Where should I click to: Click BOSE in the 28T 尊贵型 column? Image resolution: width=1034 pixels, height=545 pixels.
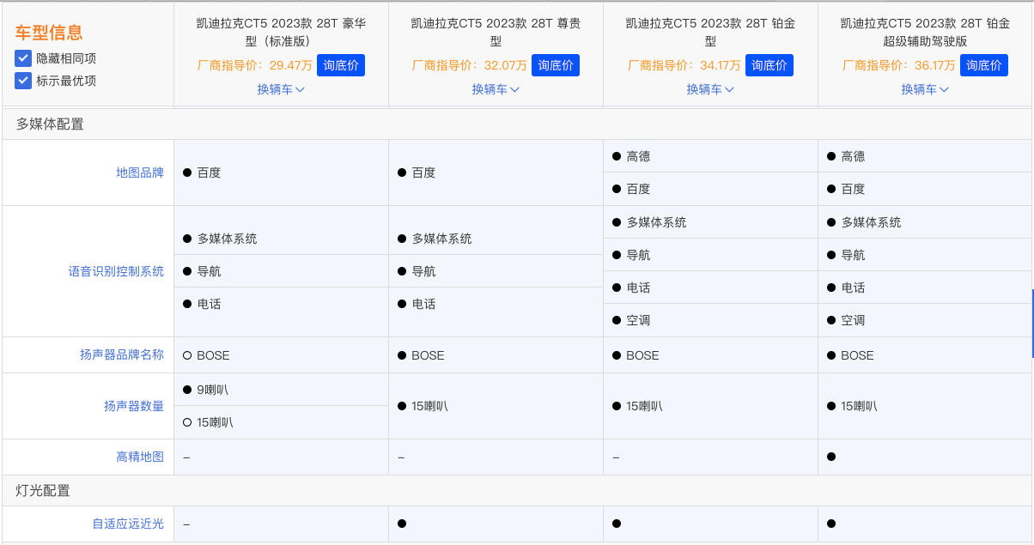click(x=428, y=355)
